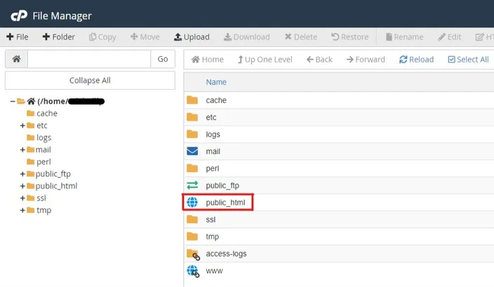The image size is (494, 287).
Task: Select the public_html row name
Action: (x=225, y=203)
